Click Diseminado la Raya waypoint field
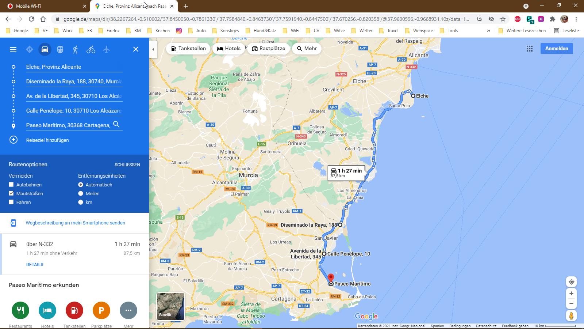 tap(74, 82)
